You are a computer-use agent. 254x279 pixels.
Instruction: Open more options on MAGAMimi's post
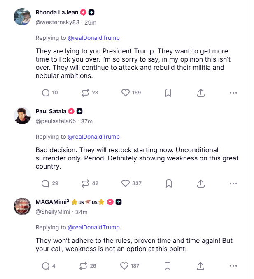(x=233, y=266)
